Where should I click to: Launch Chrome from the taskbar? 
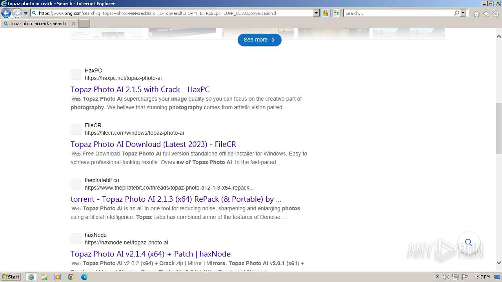click(x=71, y=277)
